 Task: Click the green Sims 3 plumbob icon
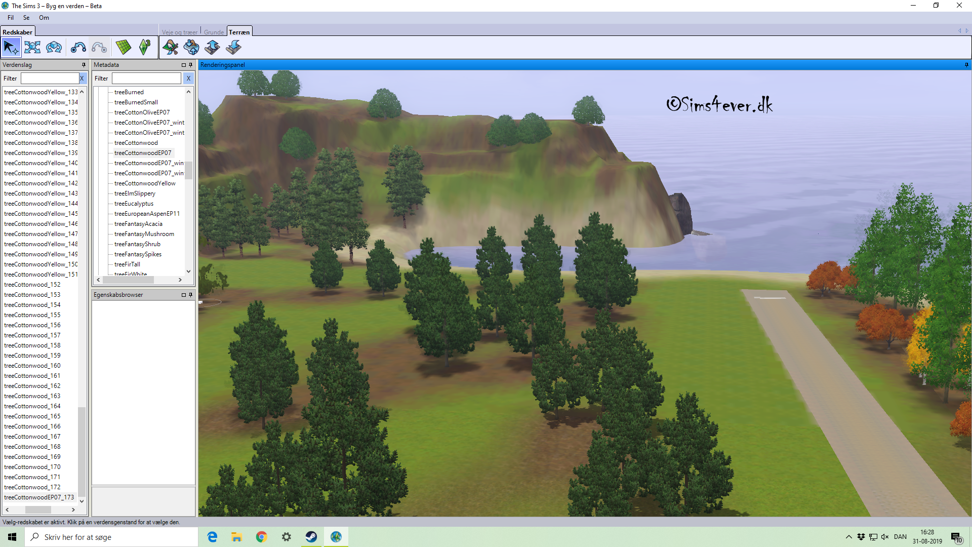145,48
